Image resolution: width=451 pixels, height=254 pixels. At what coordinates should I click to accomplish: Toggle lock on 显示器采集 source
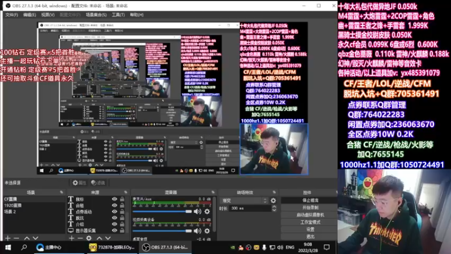point(122,231)
